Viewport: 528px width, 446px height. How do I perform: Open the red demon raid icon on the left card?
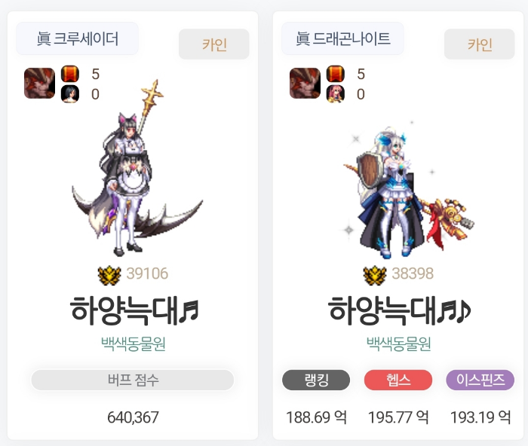(39, 83)
